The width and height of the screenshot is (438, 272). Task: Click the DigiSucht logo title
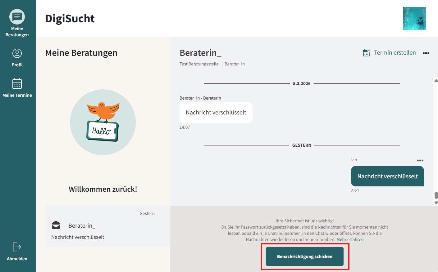point(70,19)
